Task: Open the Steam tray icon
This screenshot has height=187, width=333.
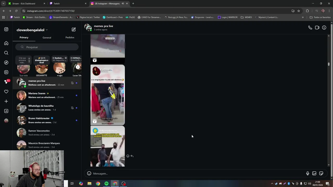Action: tap(276, 184)
